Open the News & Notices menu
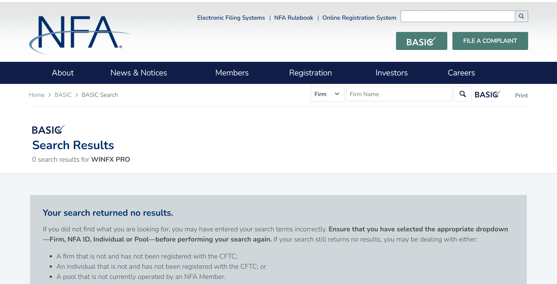Screen dimensions: 557x284 click(139, 73)
